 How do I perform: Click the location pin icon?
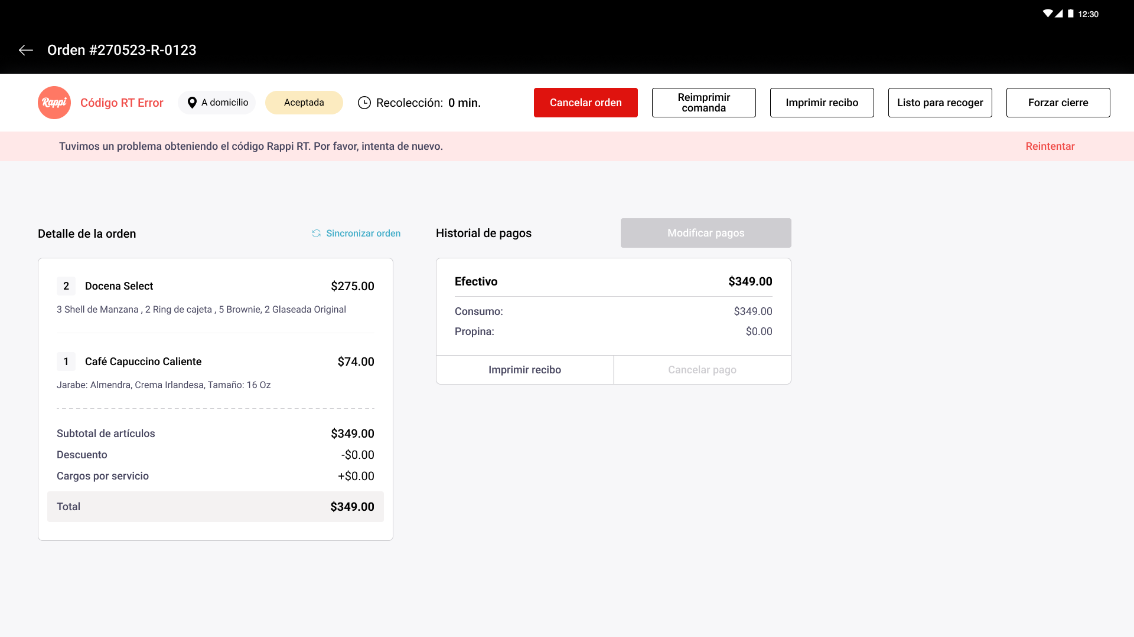point(192,103)
